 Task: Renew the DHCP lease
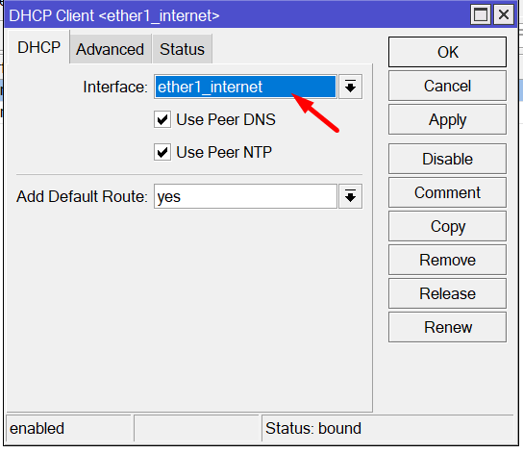click(x=447, y=327)
